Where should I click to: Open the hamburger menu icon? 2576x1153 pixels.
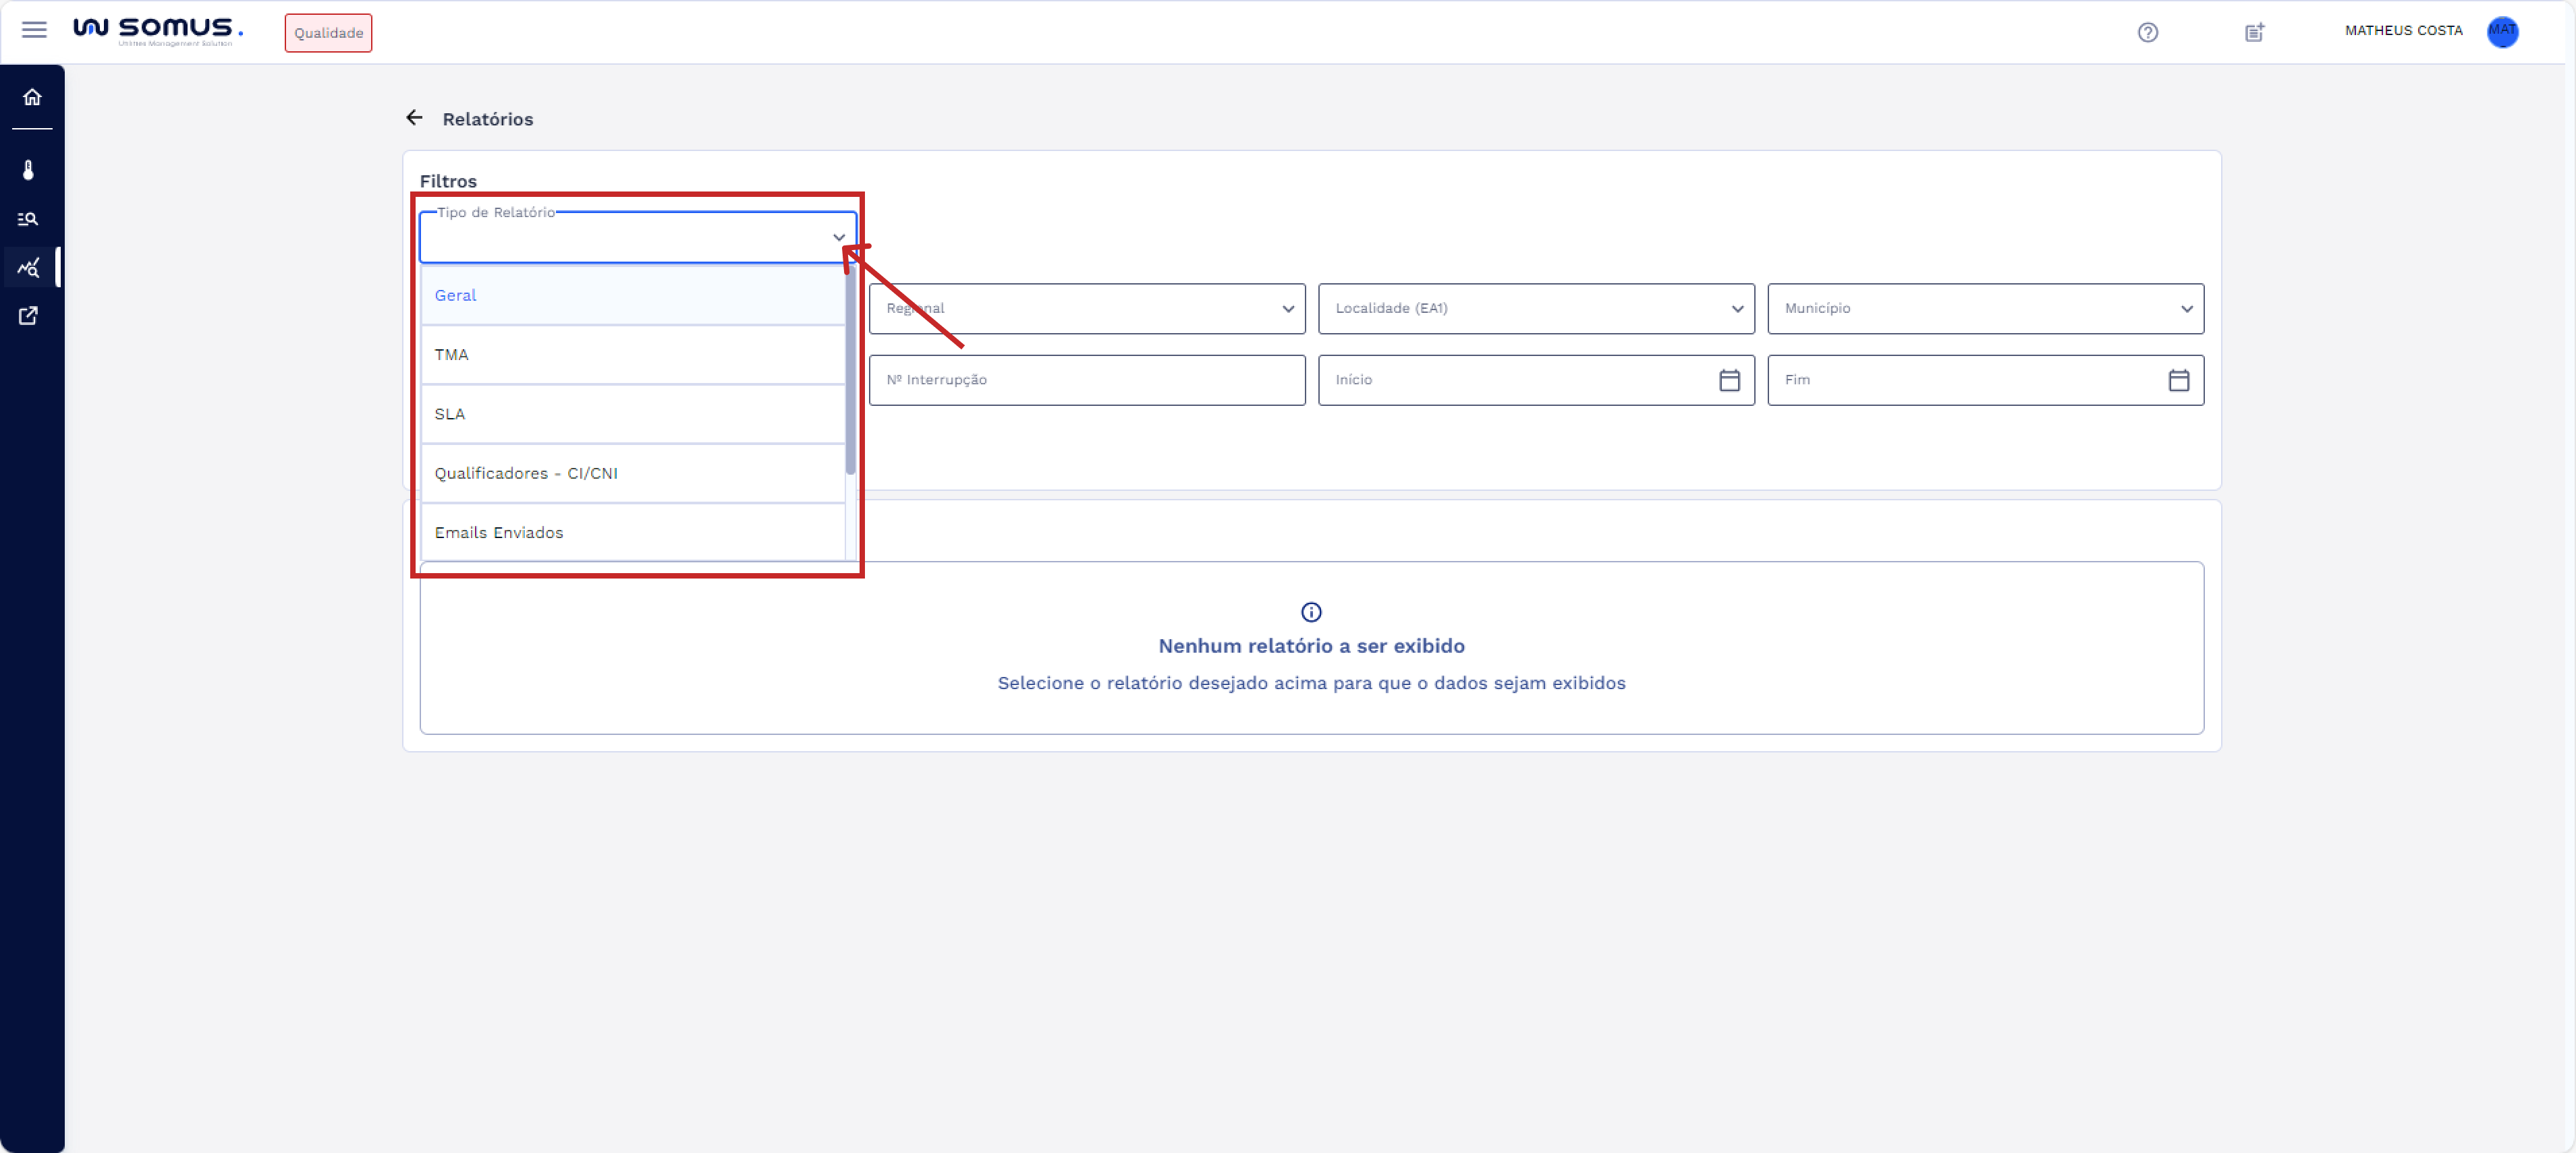point(34,30)
